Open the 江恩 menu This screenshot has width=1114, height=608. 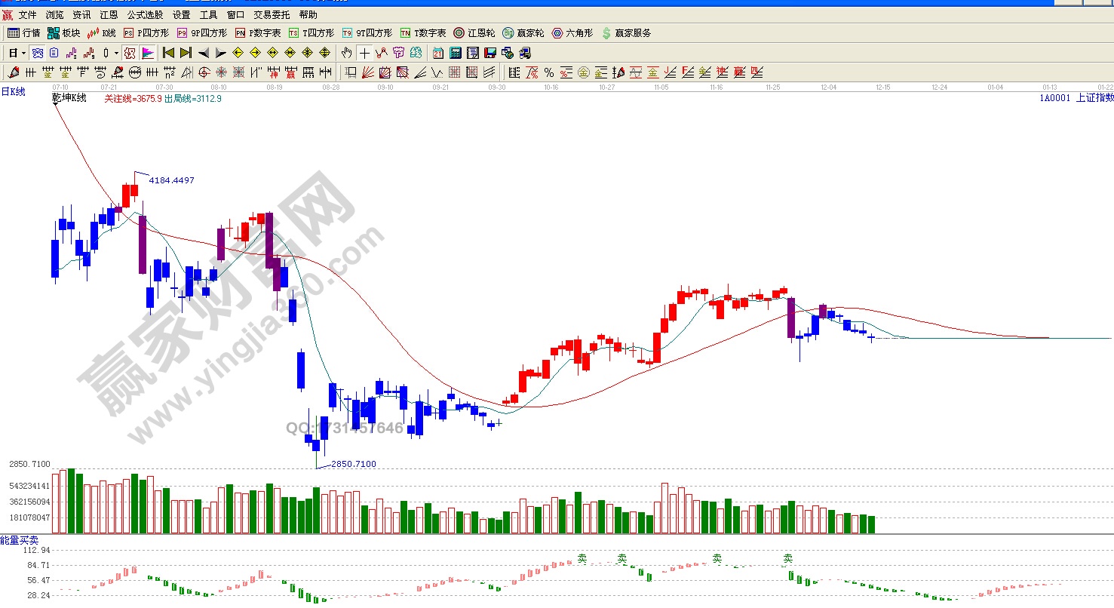pos(109,14)
